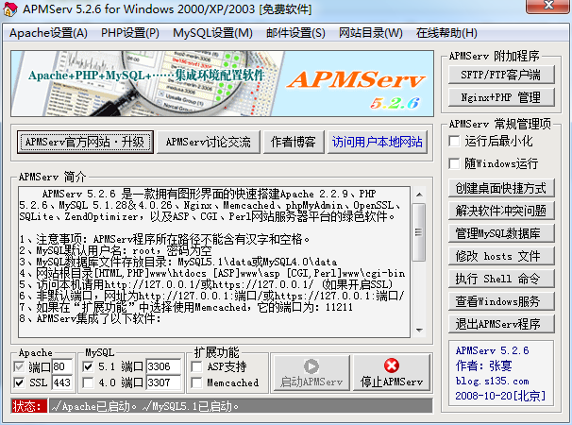
Task: Click the 作者：张宴 text
Action: point(483,365)
